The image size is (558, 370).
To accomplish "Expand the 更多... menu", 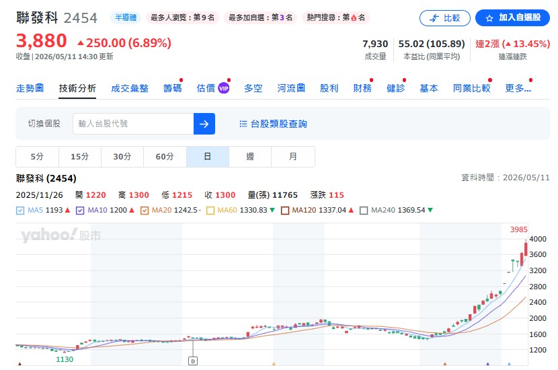I will click(518, 88).
